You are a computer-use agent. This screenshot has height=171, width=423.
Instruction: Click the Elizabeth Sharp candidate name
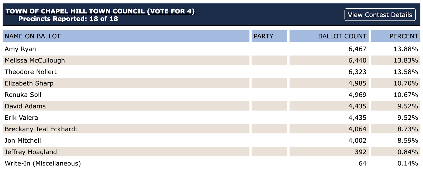tap(29, 83)
